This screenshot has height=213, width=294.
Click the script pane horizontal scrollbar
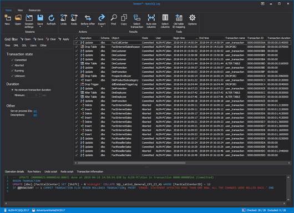click(x=145, y=203)
